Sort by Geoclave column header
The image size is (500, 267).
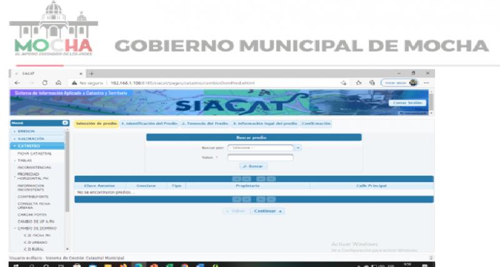pyautogui.click(x=146, y=186)
